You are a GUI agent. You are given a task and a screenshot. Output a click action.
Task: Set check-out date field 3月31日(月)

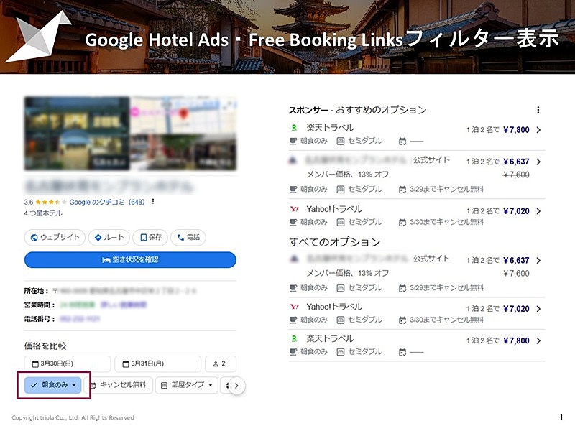tap(157, 363)
